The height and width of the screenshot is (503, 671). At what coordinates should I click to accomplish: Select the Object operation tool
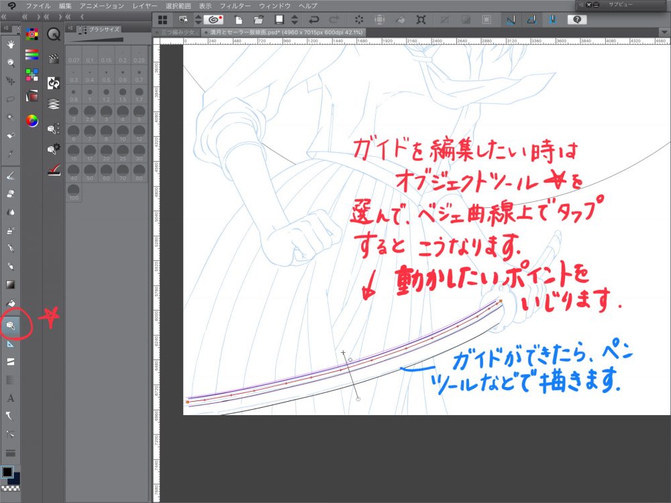(11, 326)
